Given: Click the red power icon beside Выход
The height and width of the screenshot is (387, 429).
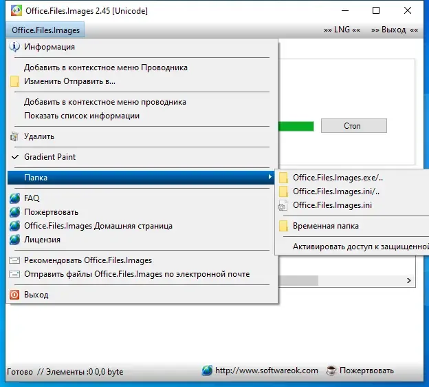Looking at the screenshot, I should point(14,295).
